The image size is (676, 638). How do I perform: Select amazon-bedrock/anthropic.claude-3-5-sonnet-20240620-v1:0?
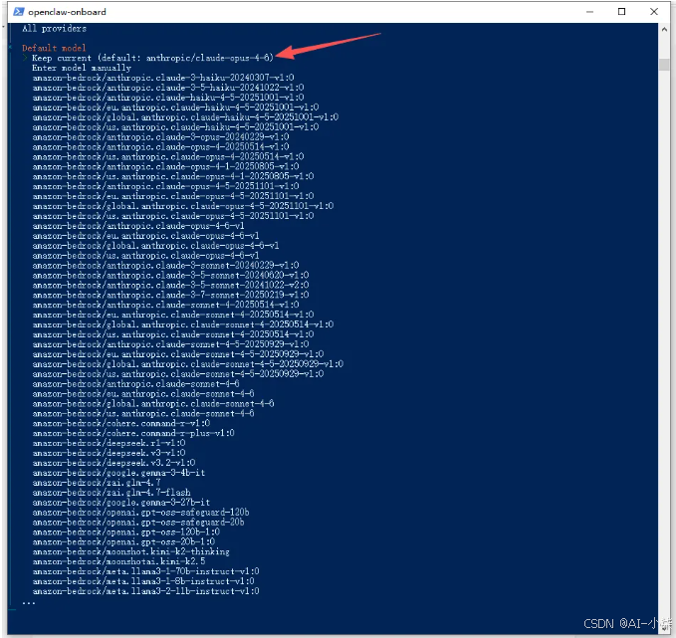tap(170, 276)
